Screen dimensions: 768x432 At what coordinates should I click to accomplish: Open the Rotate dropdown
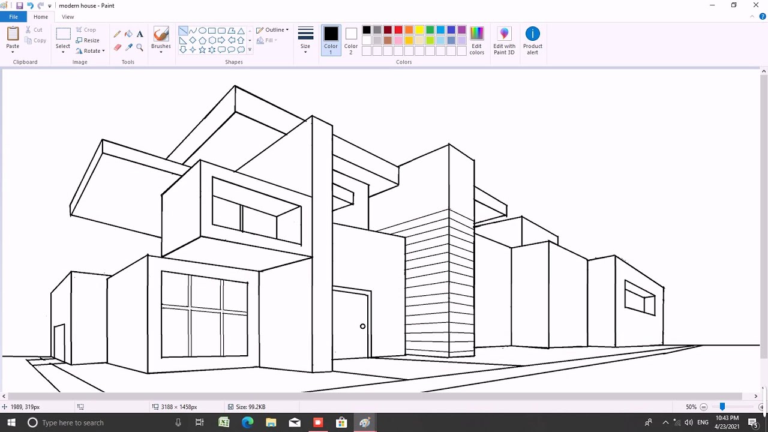[90, 51]
